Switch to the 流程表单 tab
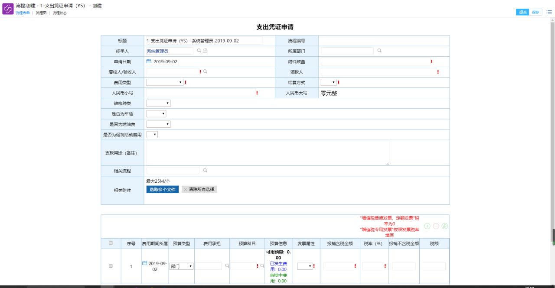The height and width of the screenshot is (288, 555). click(23, 13)
